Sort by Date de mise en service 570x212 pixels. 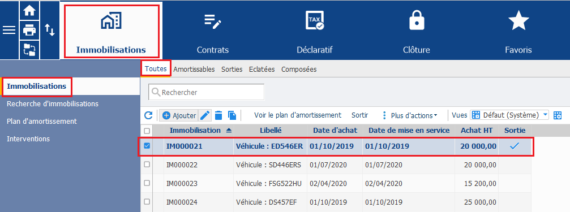409,131
